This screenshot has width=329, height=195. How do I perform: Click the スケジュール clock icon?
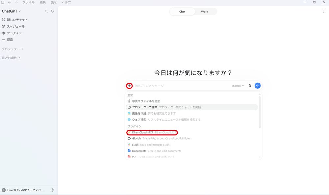pyautogui.click(x=3, y=26)
